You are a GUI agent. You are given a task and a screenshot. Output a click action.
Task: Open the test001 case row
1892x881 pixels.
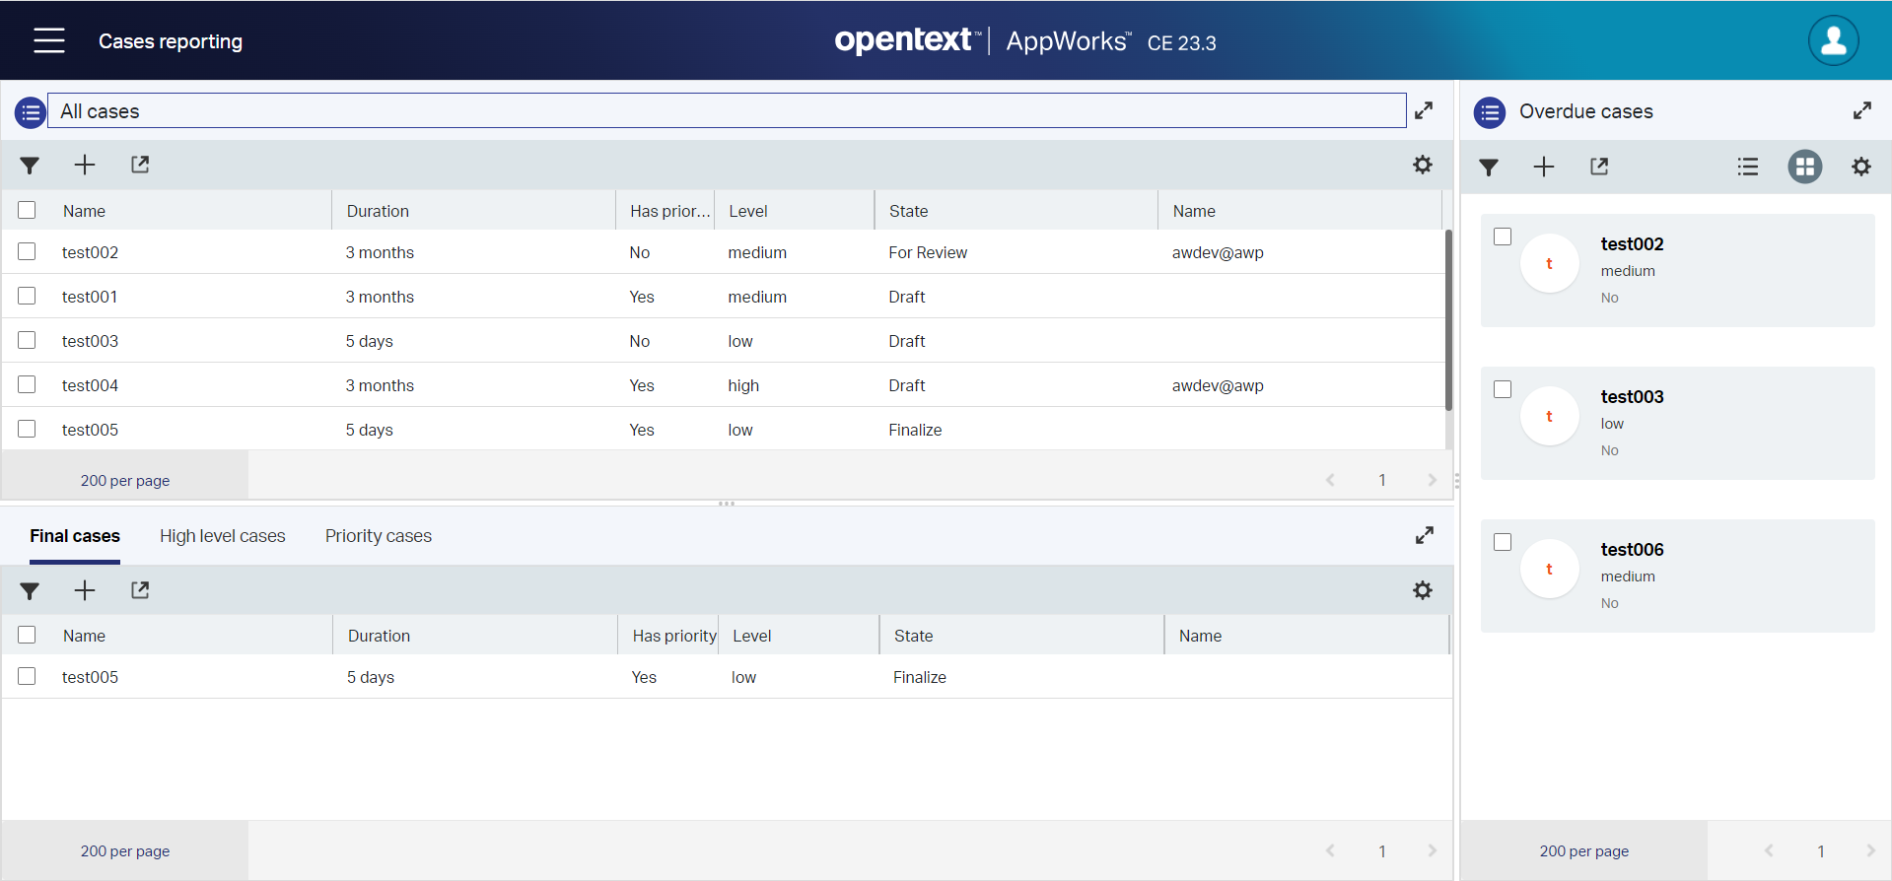[x=90, y=297]
